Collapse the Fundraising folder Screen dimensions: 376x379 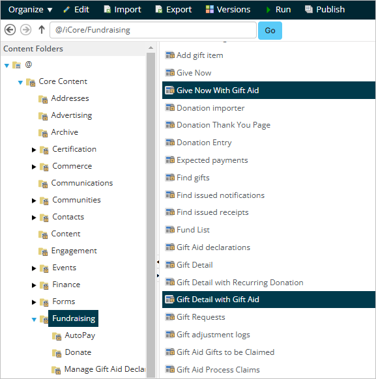[34, 320]
